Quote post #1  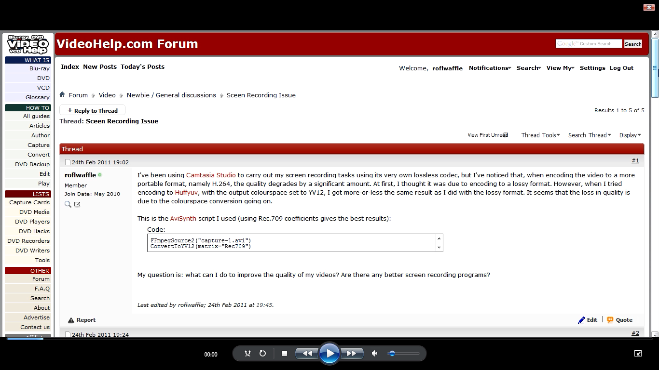click(619, 320)
